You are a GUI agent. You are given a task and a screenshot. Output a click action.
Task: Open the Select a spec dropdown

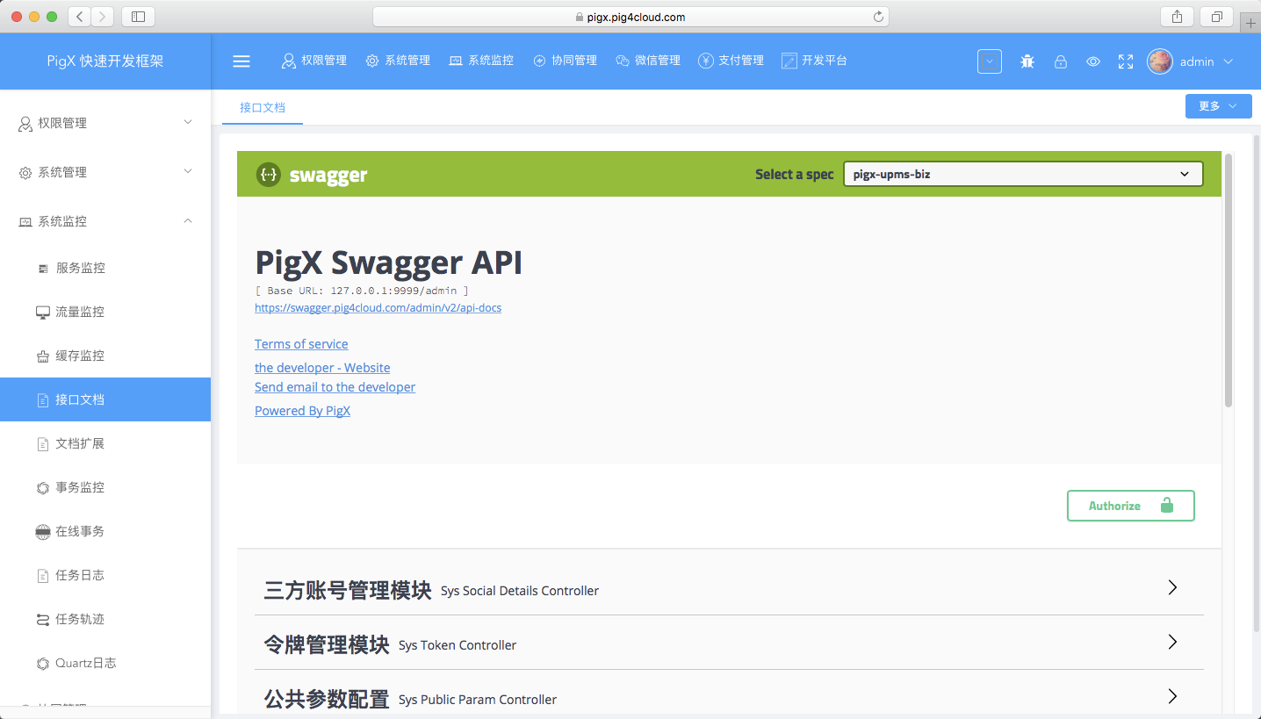click(x=1023, y=174)
